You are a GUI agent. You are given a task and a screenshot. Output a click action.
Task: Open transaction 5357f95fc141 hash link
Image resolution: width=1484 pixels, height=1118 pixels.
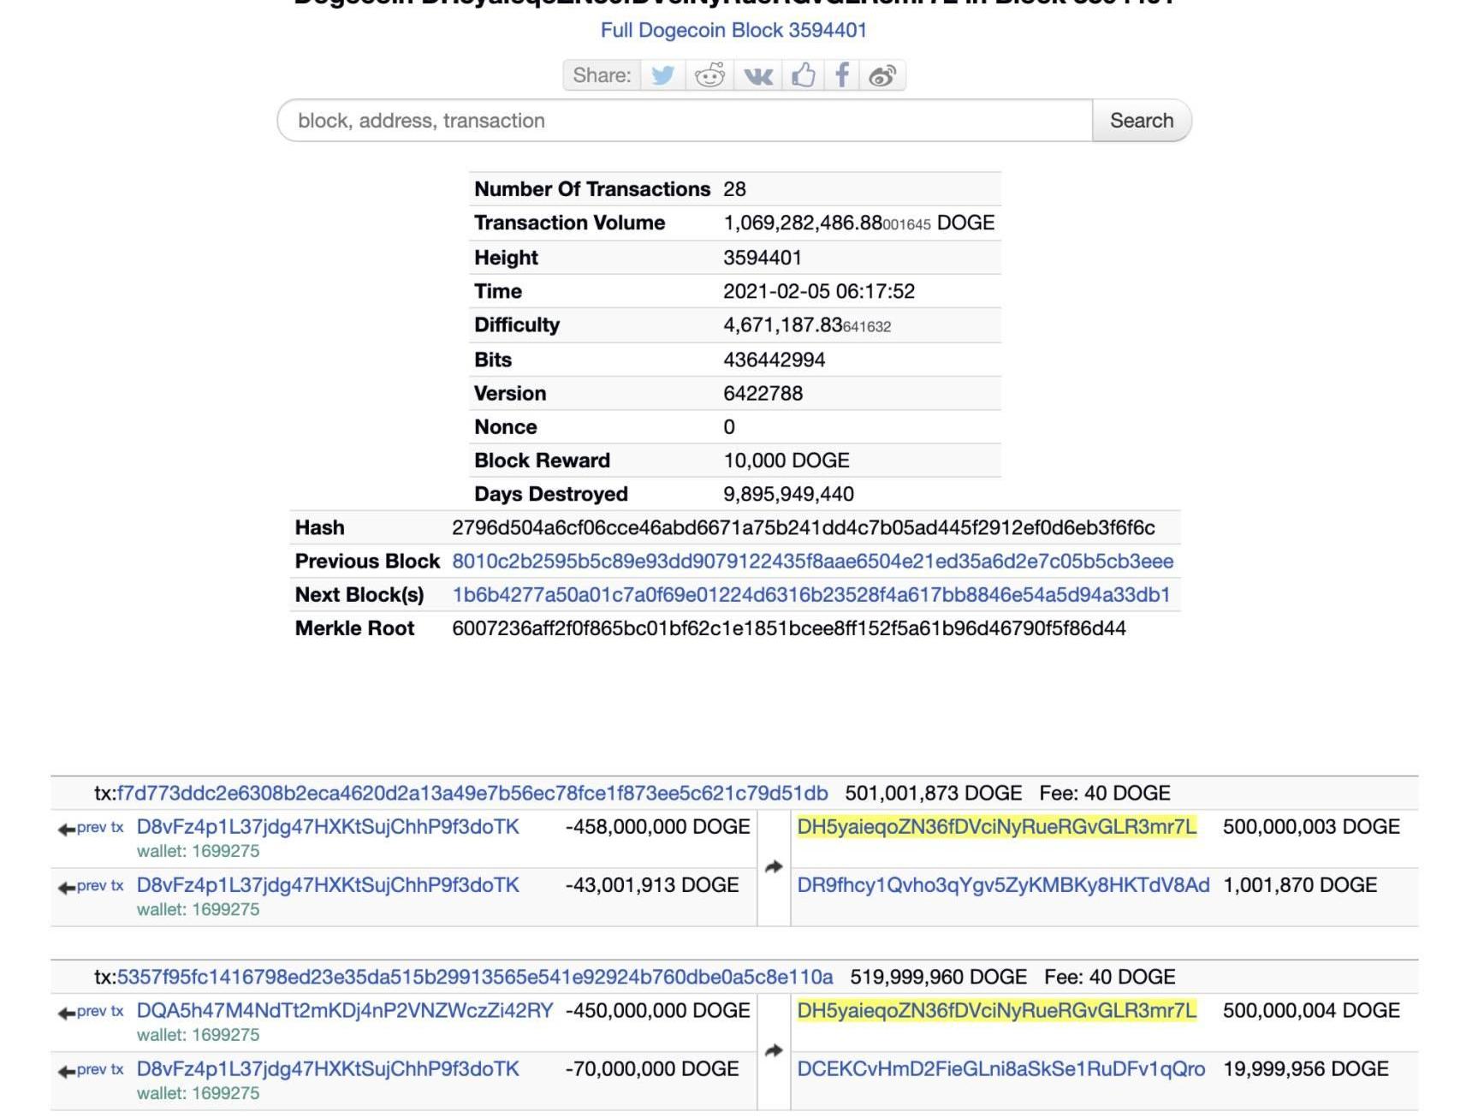(x=474, y=978)
